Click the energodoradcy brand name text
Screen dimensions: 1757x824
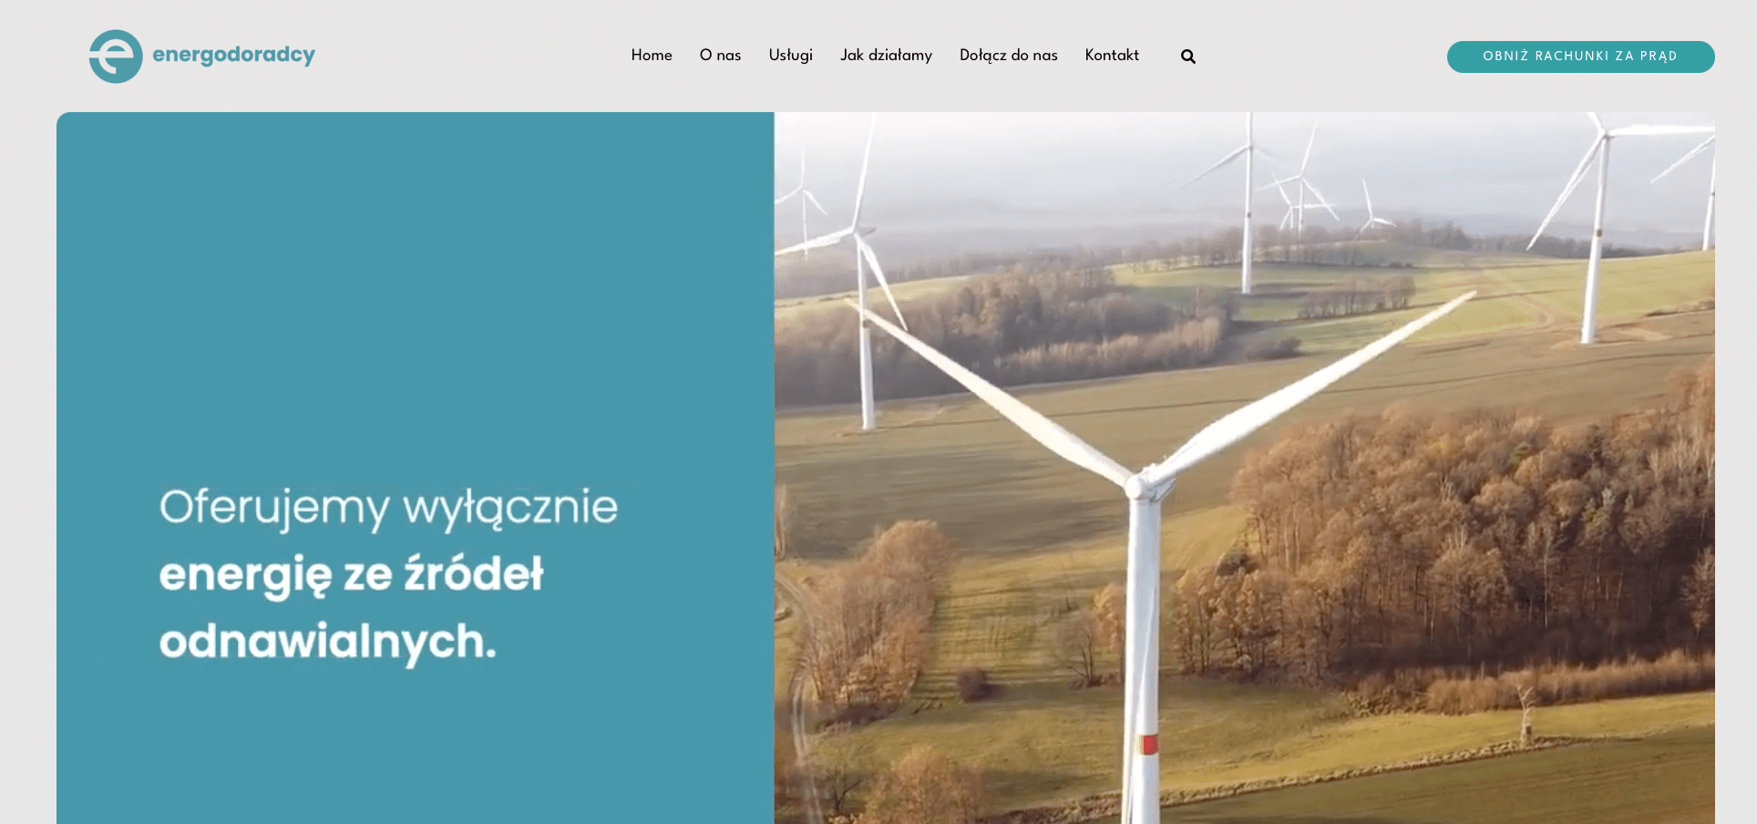coord(233,55)
